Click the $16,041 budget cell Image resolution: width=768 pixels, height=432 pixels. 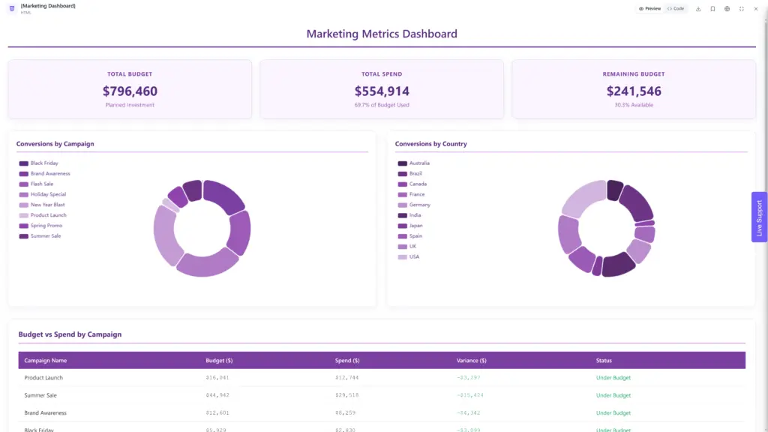217,378
